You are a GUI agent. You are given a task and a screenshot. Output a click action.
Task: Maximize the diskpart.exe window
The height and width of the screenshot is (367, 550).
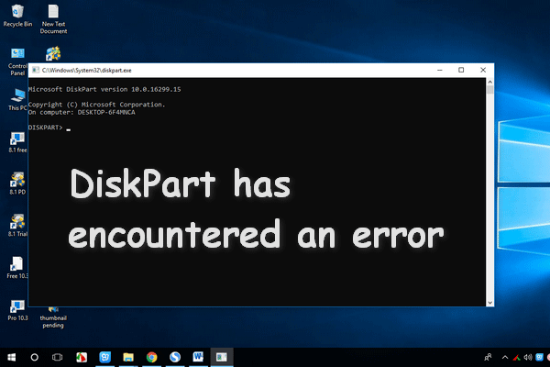click(x=461, y=71)
